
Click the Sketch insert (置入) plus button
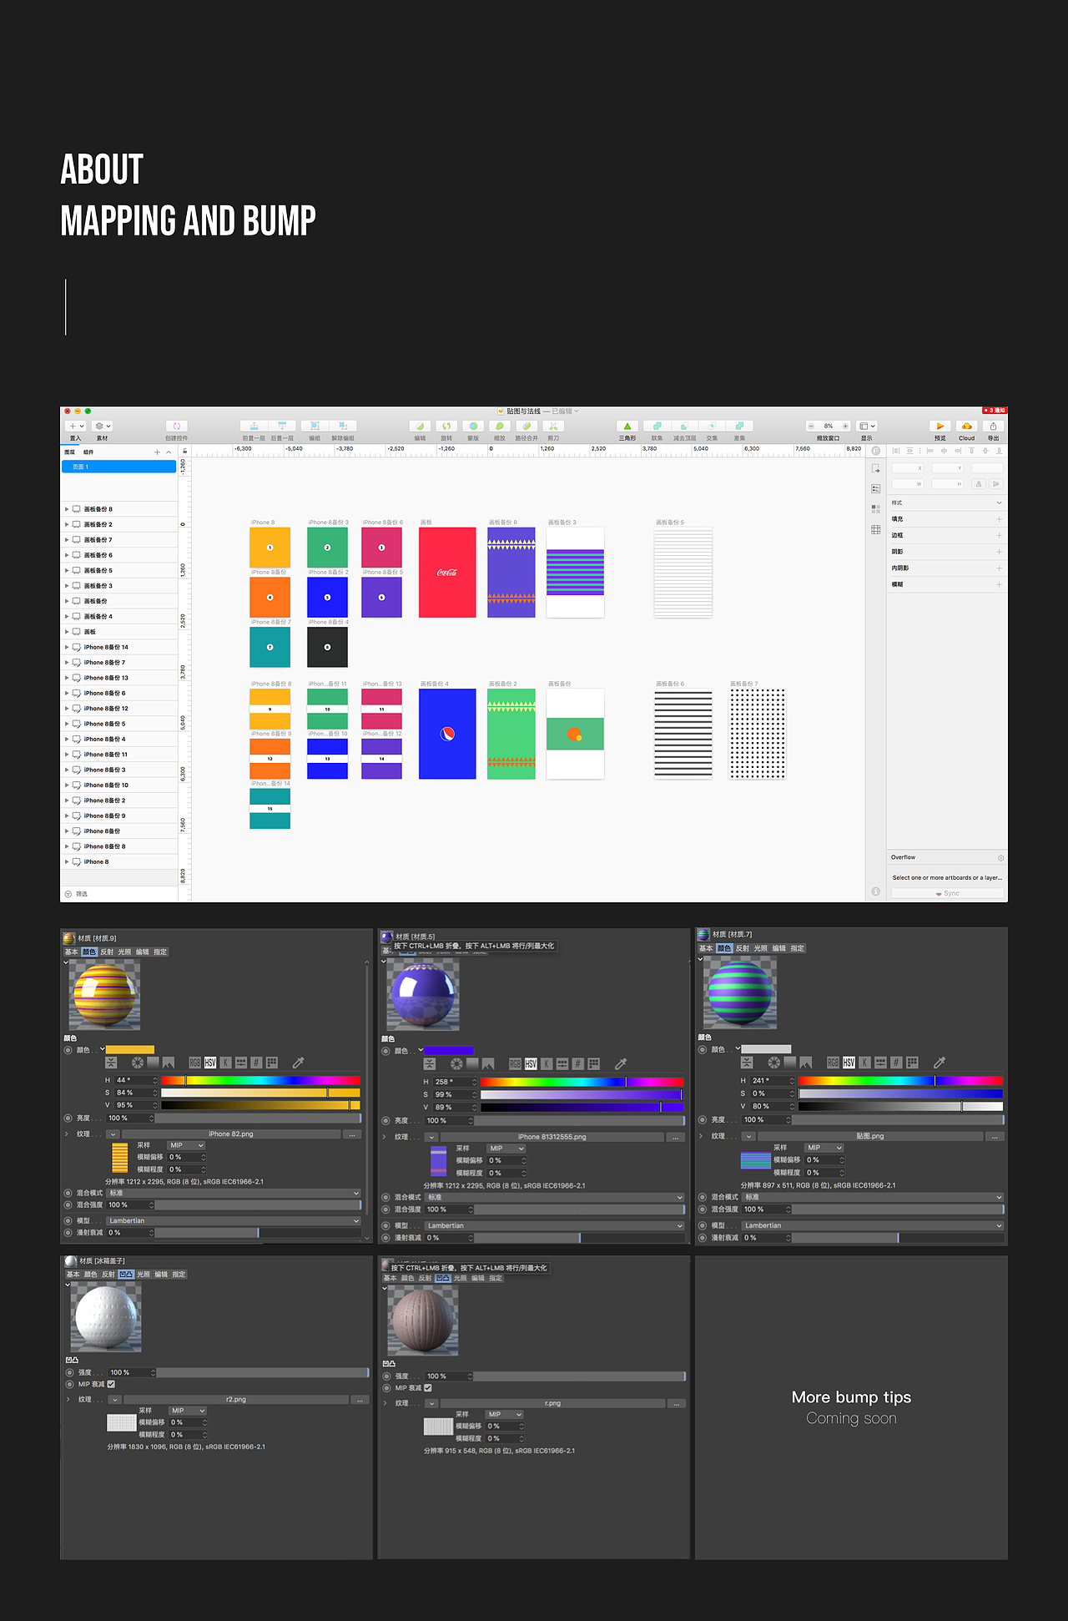click(x=76, y=426)
